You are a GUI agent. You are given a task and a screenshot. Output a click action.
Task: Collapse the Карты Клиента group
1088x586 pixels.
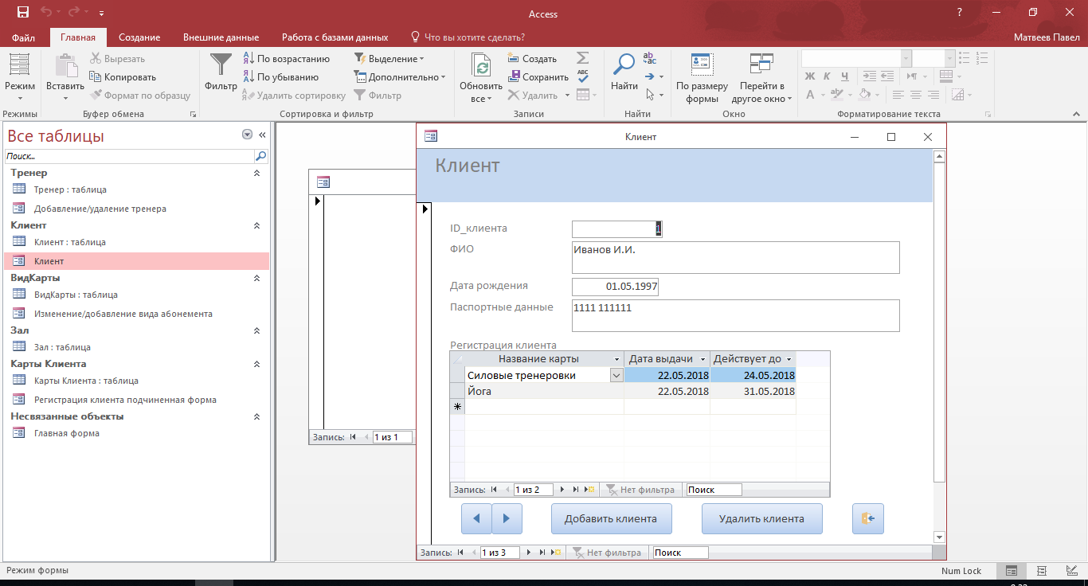pos(256,364)
